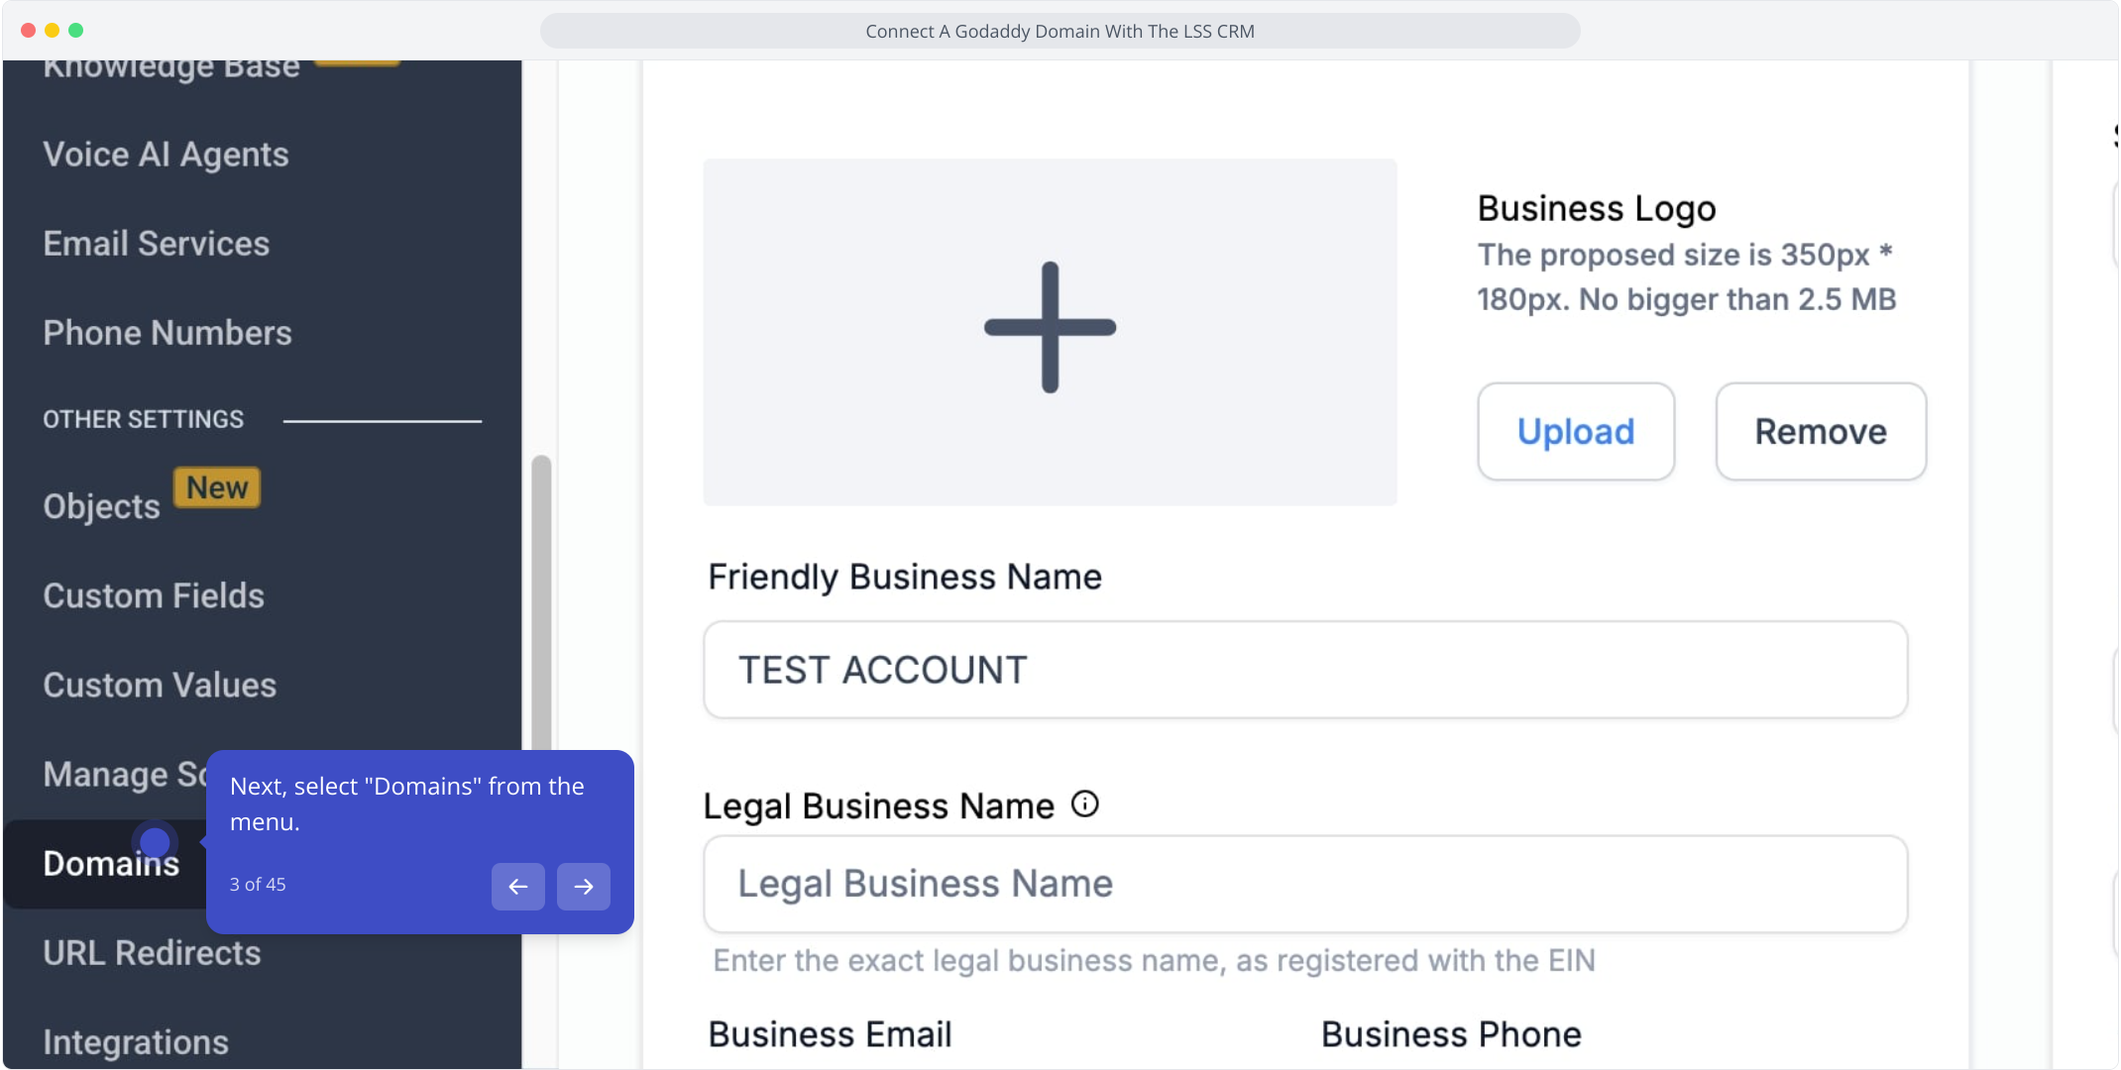
Task: Remove the business logo
Action: 1821,432
